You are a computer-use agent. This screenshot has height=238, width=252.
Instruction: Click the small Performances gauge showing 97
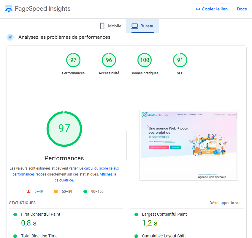pos(73,60)
